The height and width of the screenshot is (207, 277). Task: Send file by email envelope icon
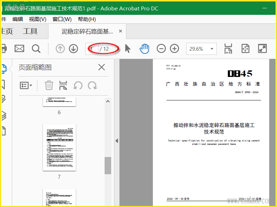pyautogui.click(x=19, y=48)
